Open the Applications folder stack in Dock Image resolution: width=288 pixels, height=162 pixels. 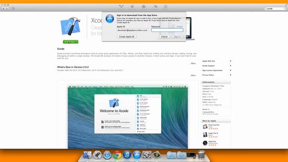171,155
